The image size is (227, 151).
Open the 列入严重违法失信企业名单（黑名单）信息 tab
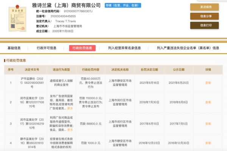point(188,48)
